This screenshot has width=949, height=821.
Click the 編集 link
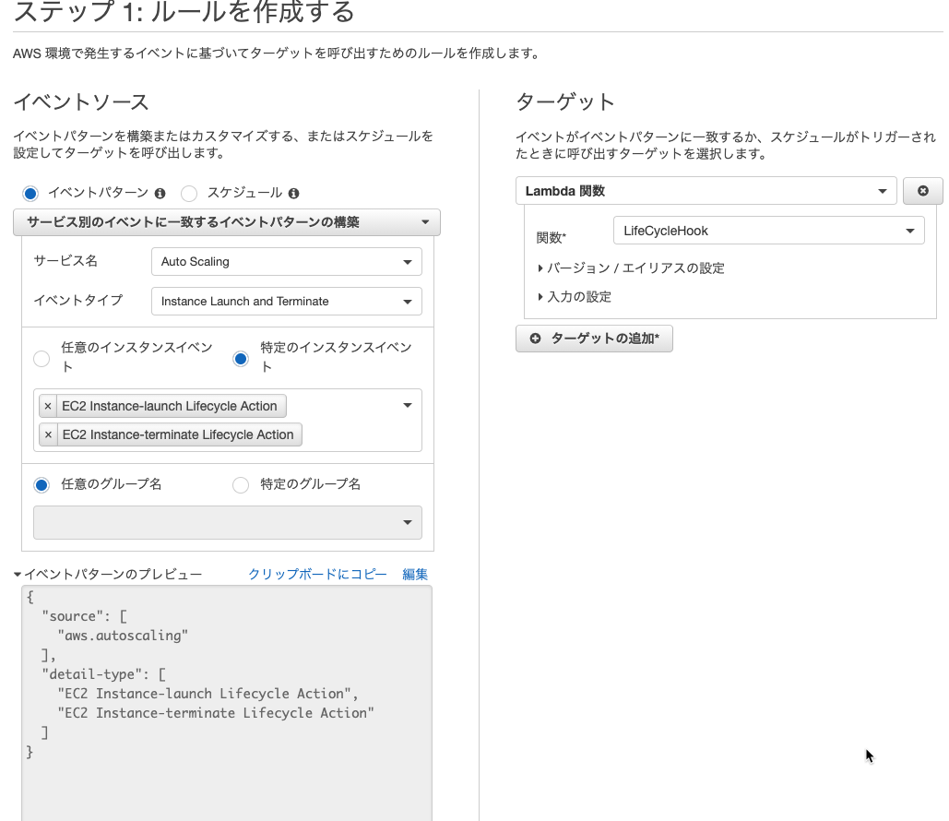415,574
